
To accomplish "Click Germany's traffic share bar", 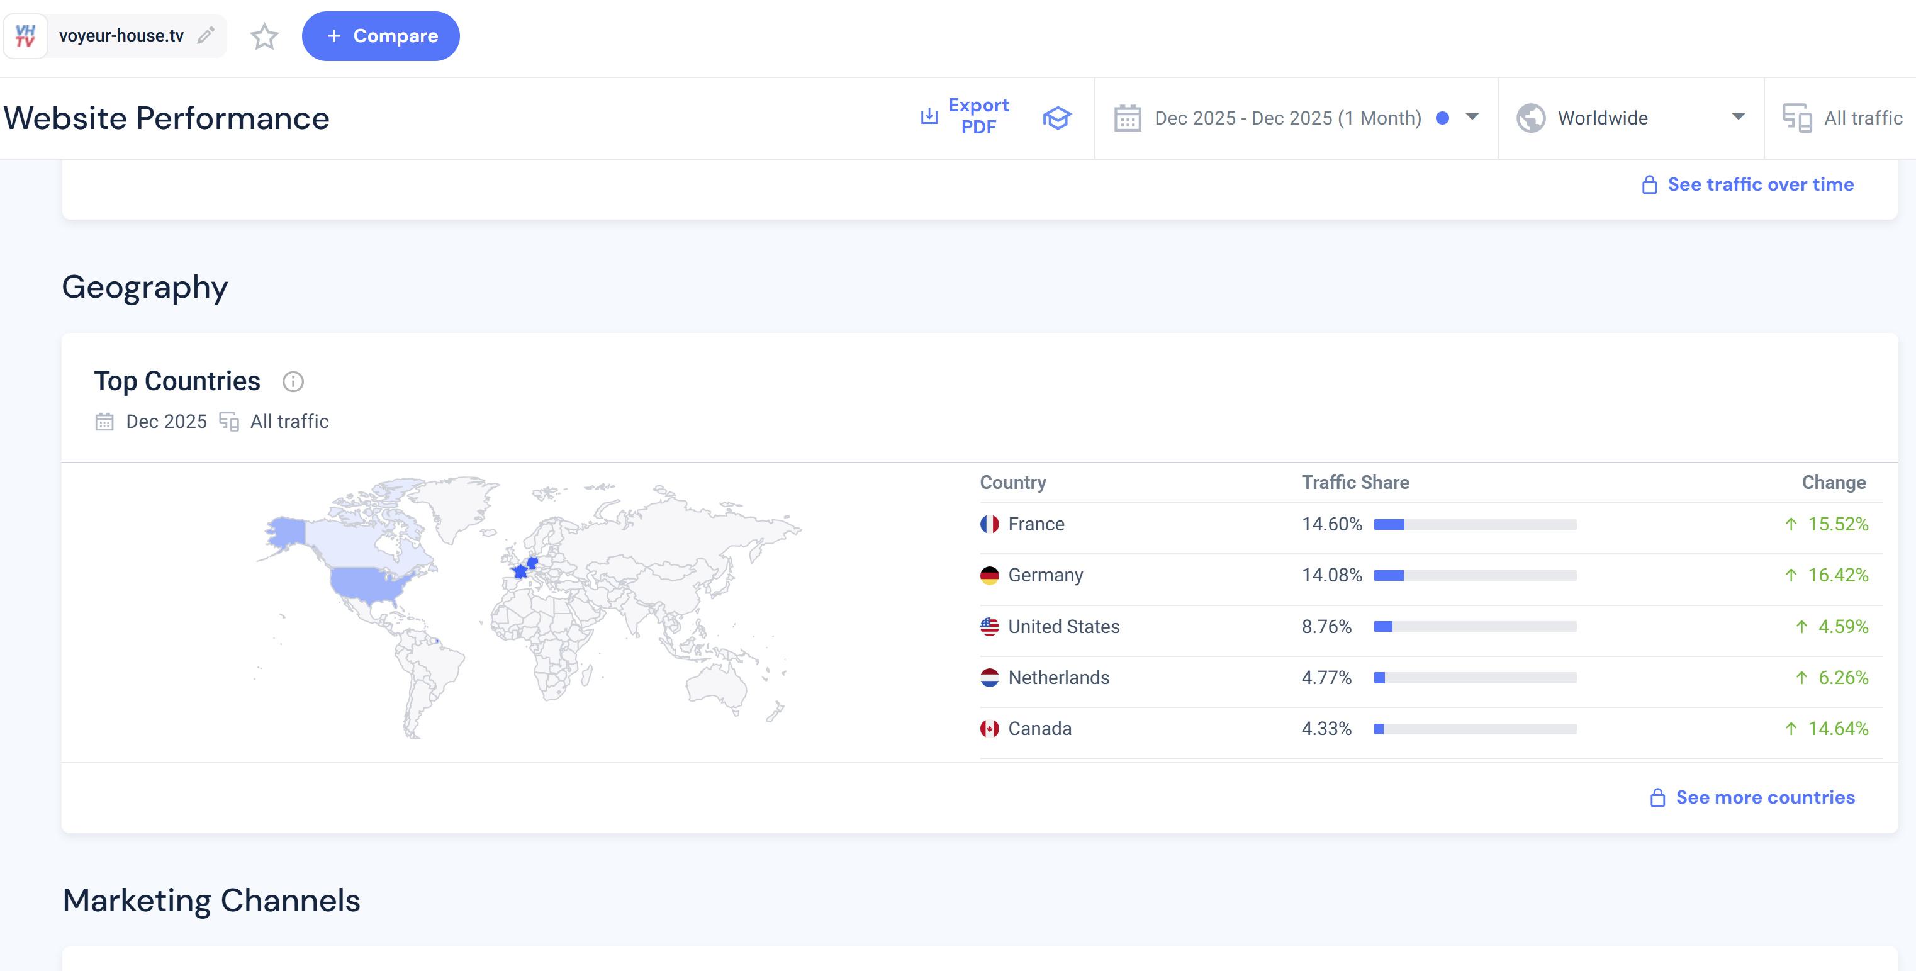I will click(1475, 576).
